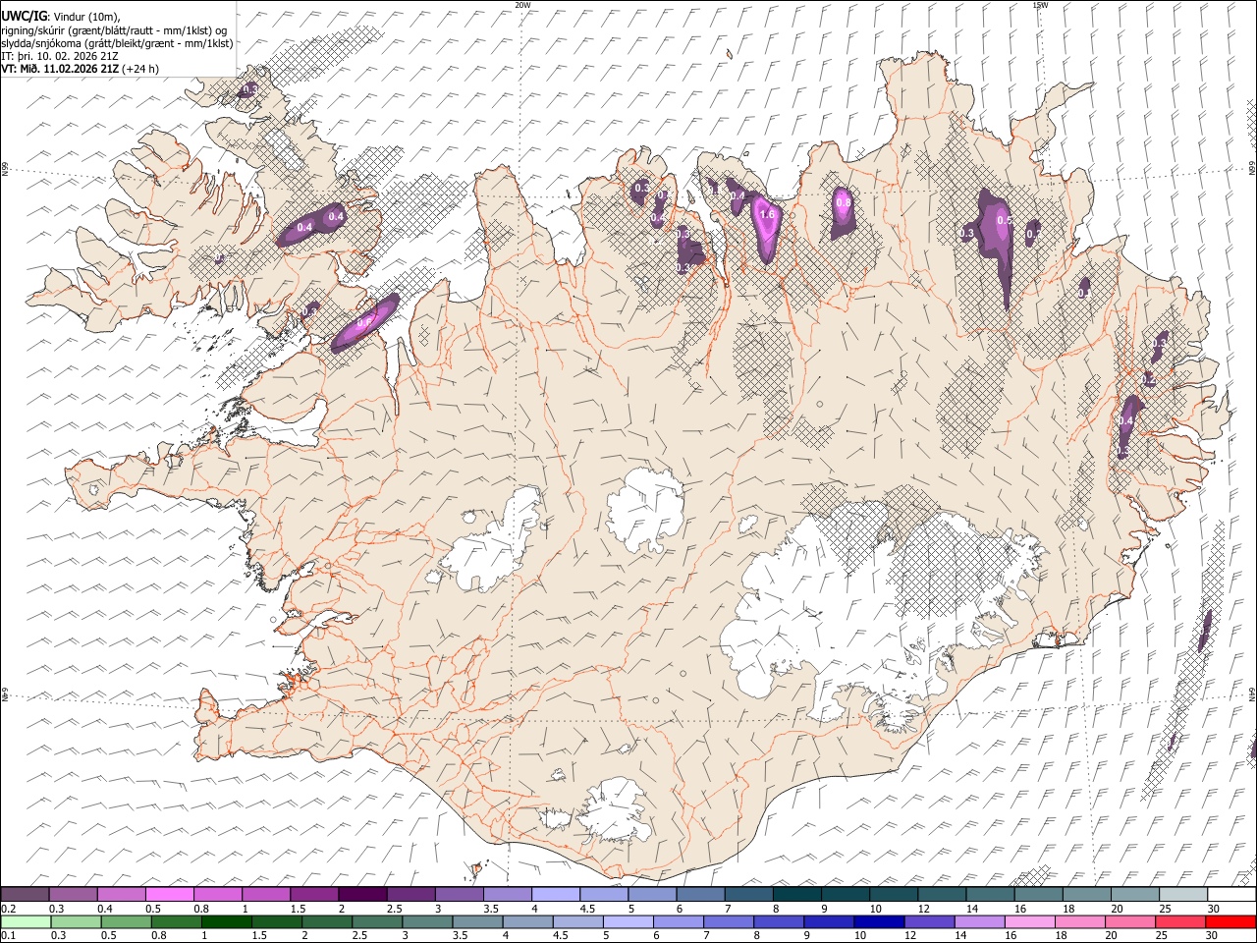The image size is (1257, 943).
Task: Click the 'IT: þri. 10. 02. 2026 21Z' line
Action: click(62, 57)
